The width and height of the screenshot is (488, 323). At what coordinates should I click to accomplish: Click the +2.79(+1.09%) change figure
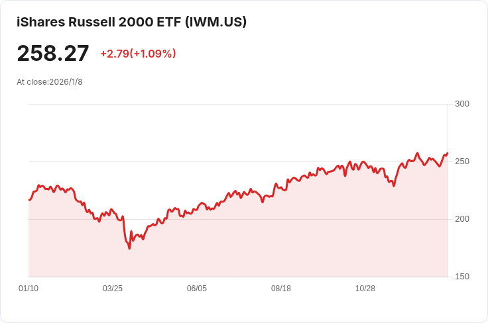(138, 54)
